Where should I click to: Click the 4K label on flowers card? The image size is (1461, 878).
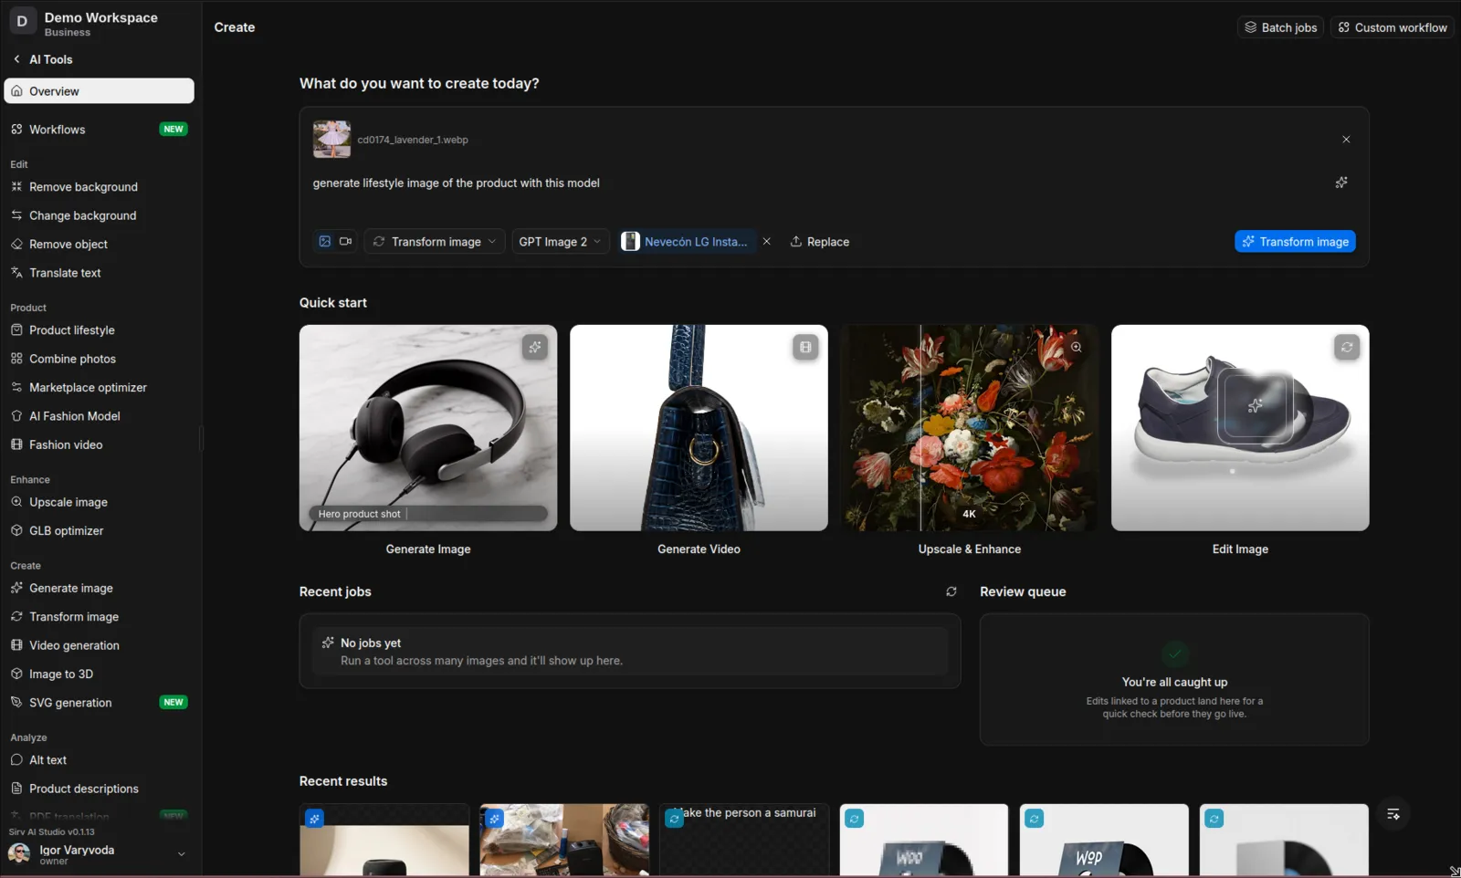tap(970, 514)
